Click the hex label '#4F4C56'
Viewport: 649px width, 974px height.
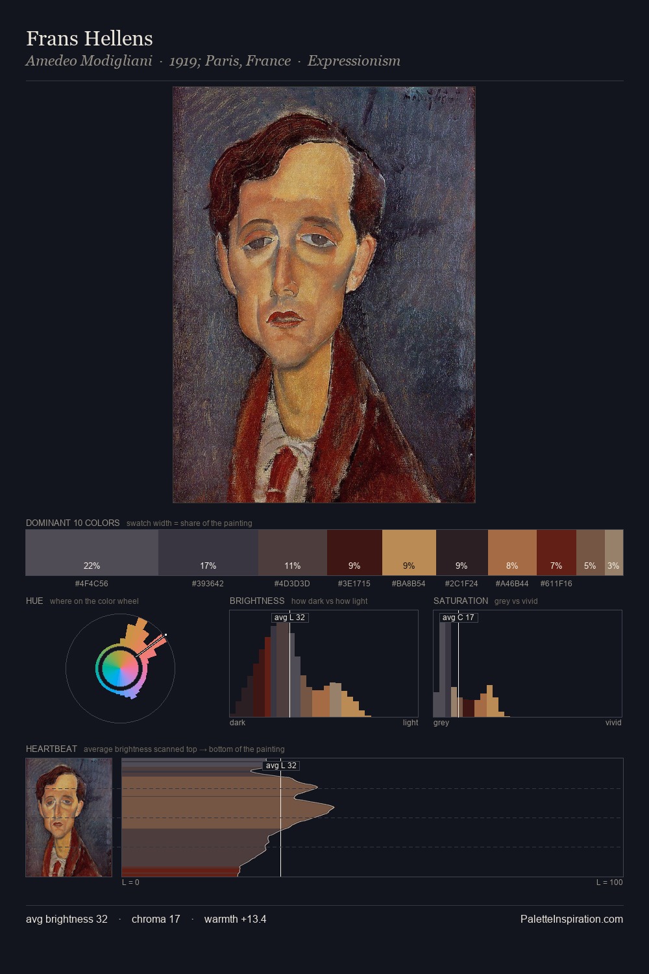click(x=92, y=583)
